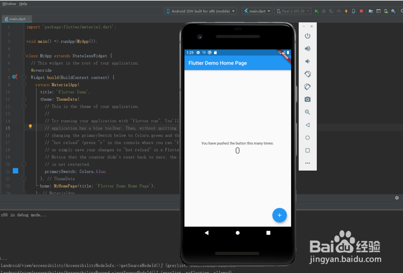Image resolution: width=403 pixels, height=273 pixels.
Task: Rotate the emulator right
Action: (x=307, y=87)
